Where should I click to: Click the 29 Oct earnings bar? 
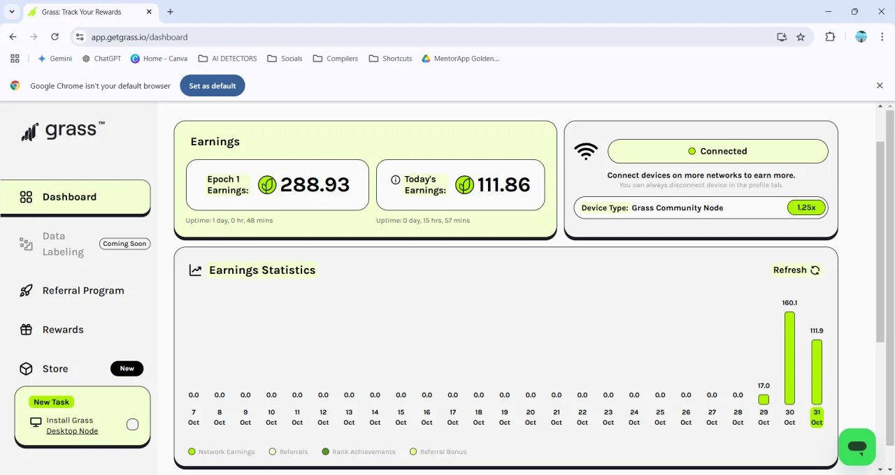click(764, 400)
